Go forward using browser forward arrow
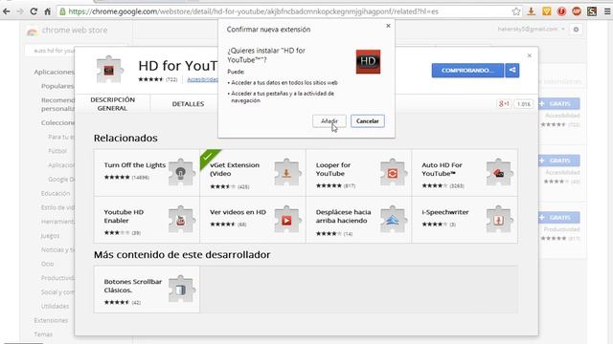613x344 pixels. point(20,11)
